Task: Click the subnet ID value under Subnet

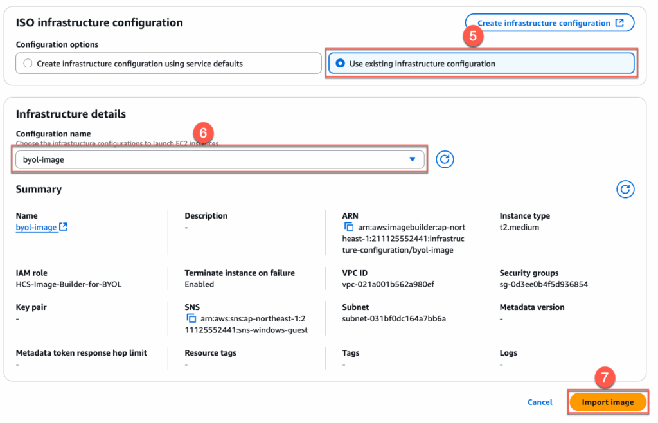Action: tap(394, 318)
